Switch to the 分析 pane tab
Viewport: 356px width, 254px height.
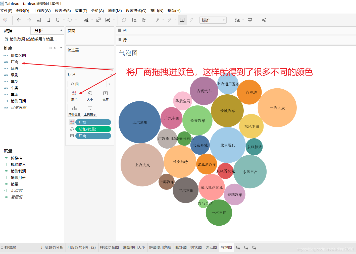coord(39,31)
